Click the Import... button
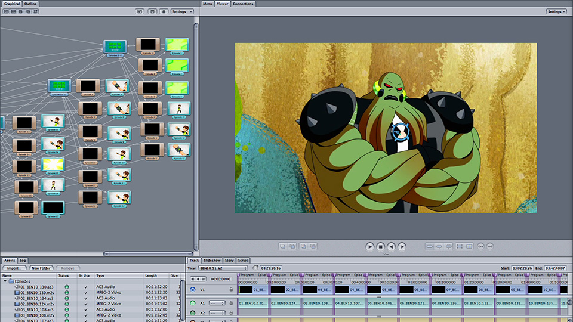573x322 pixels. click(14, 268)
